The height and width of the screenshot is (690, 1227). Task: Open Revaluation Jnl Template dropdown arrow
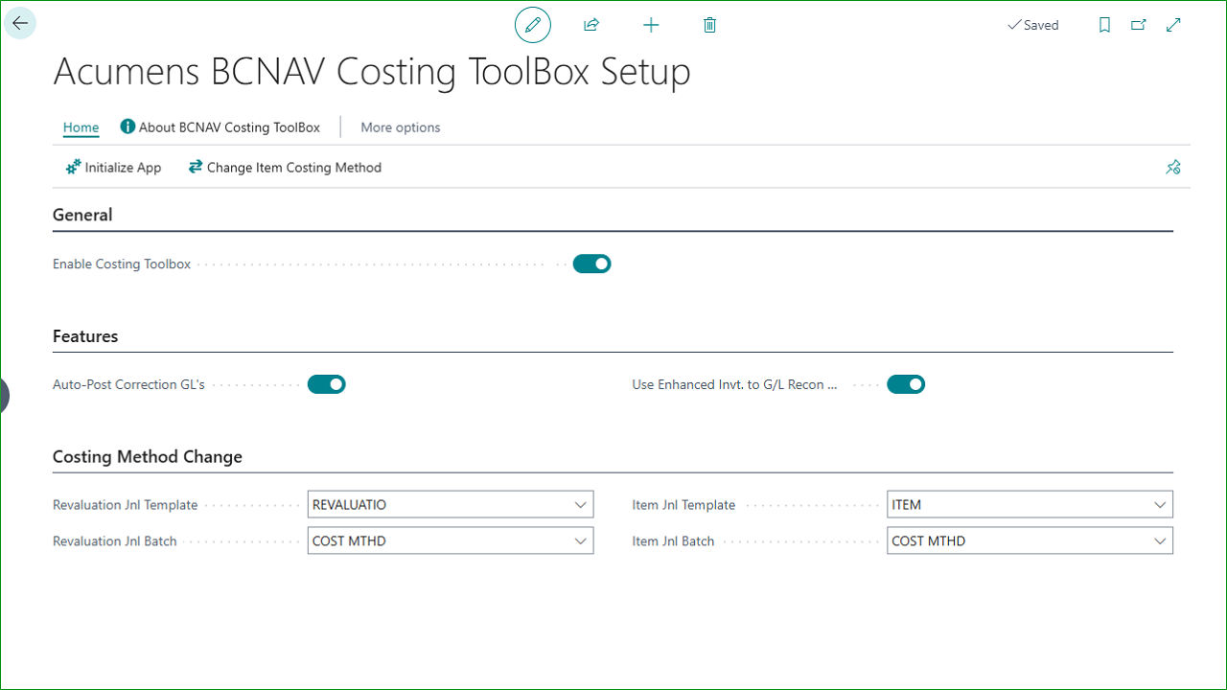click(580, 505)
